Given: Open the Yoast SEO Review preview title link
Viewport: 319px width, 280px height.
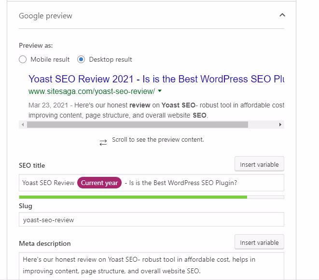Looking at the screenshot, I should tap(156, 79).
